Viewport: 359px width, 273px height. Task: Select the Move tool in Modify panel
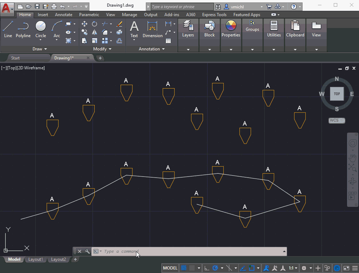click(x=84, y=24)
